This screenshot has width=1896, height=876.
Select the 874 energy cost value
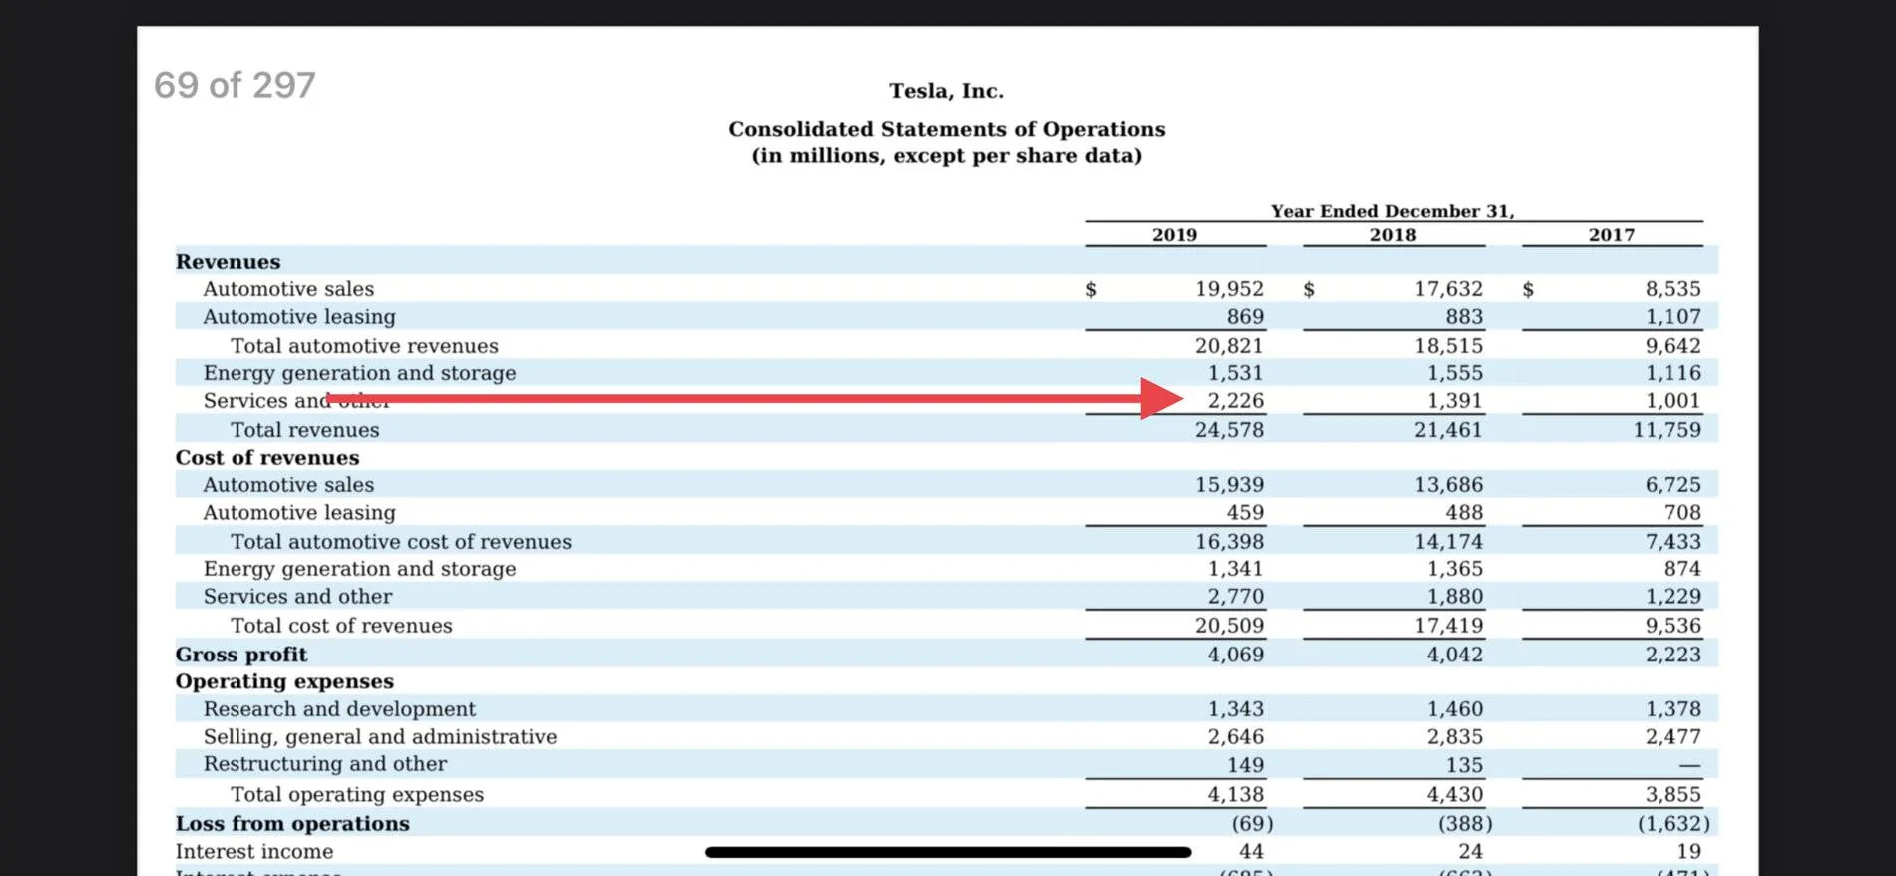(x=1682, y=568)
